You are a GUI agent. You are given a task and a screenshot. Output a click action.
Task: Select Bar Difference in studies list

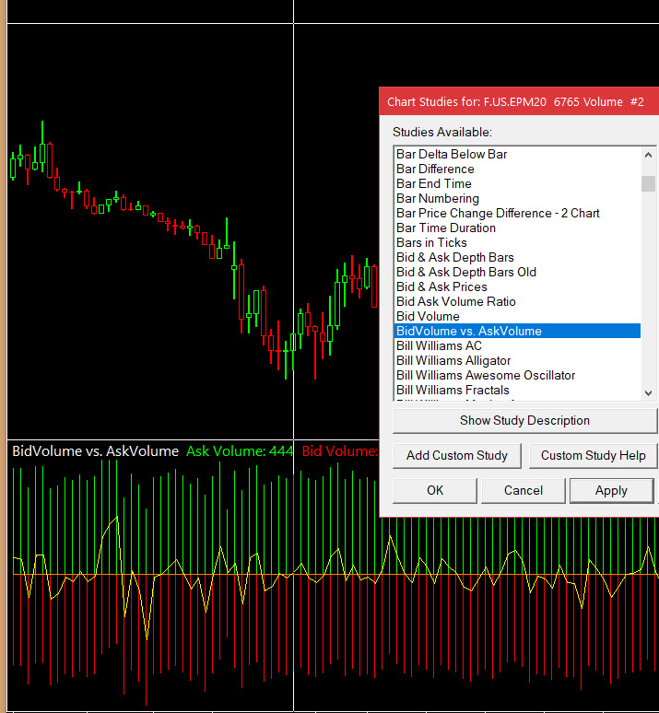point(517,169)
